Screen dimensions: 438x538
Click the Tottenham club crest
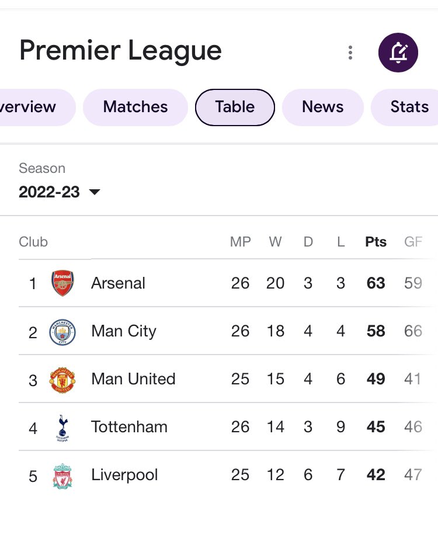[x=62, y=428]
